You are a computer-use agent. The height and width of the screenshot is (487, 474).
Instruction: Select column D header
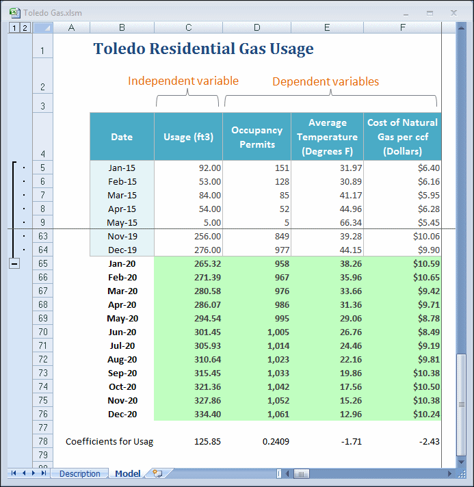coord(257,27)
